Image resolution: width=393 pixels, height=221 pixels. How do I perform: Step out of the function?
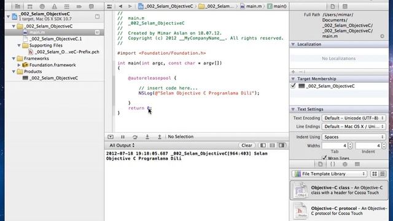160,137
